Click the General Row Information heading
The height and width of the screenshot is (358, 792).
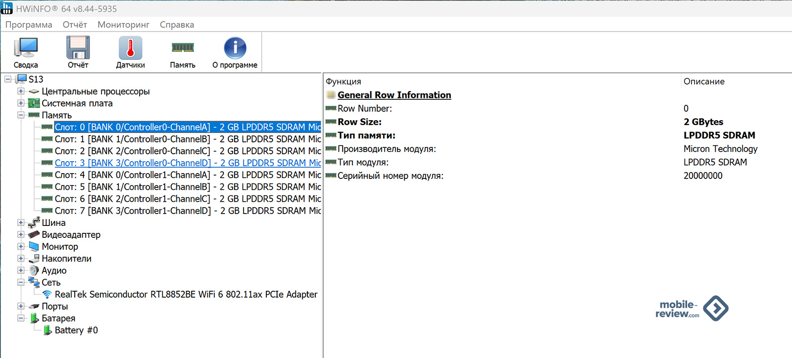point(394,95)
